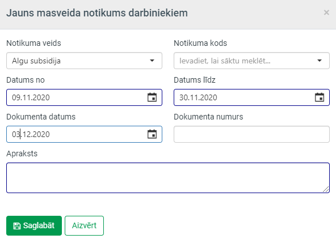This screenshot has height=239, width=336.
Task: Open the Notikuma veids dropdown arrow
Action: click(152, 61)
